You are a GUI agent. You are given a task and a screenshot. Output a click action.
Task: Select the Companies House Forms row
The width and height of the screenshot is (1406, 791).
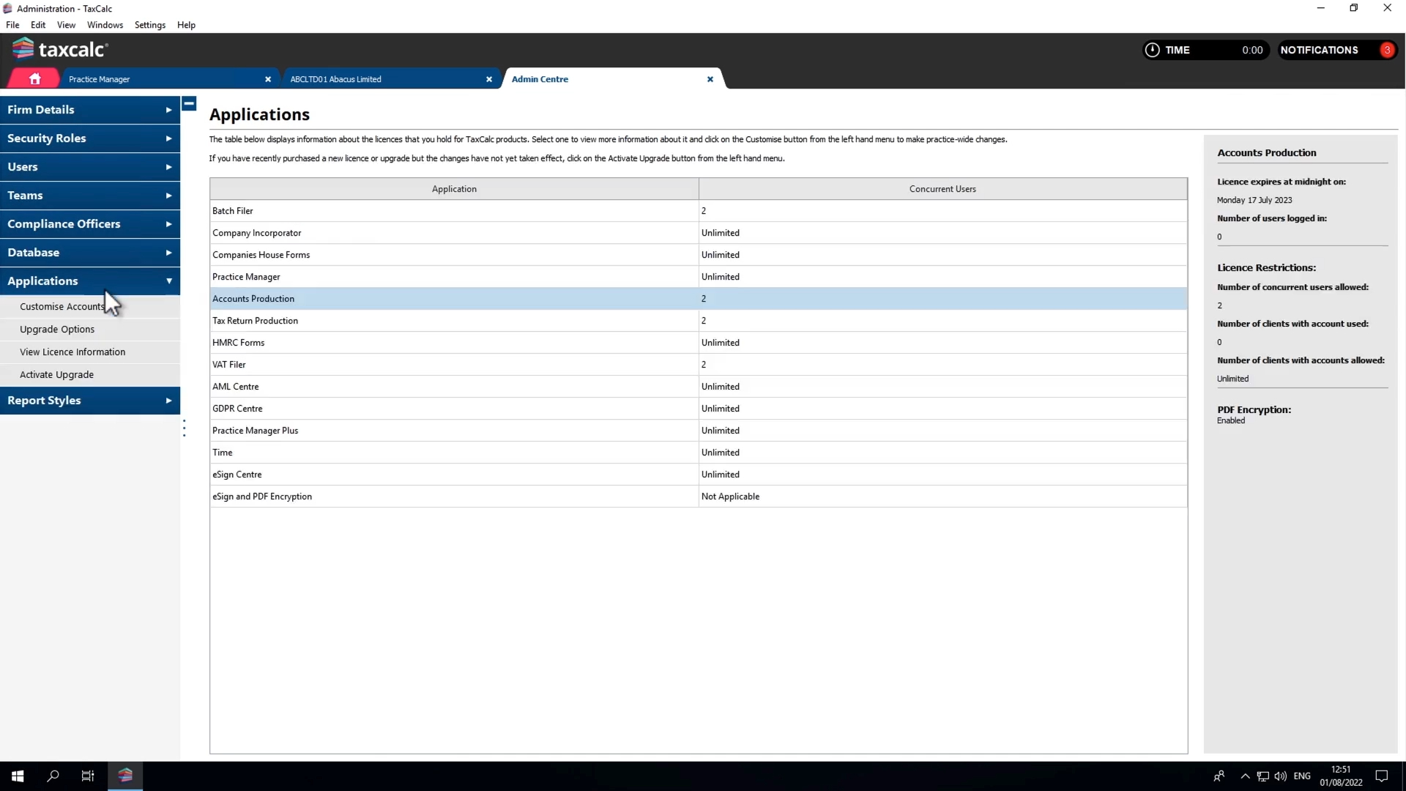(x=699, y=255)
